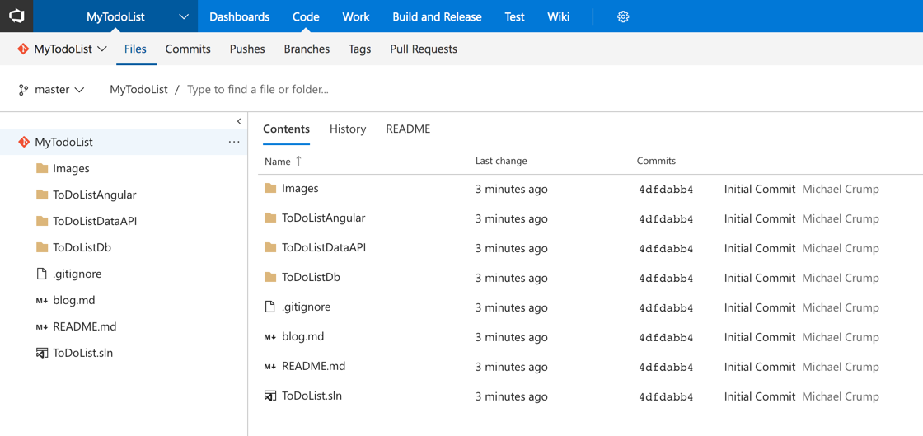The height and width of the screenshot is (436, 923).
Task: Switch to the History tab
Action: pyautogui.click(x=347, y=129)
